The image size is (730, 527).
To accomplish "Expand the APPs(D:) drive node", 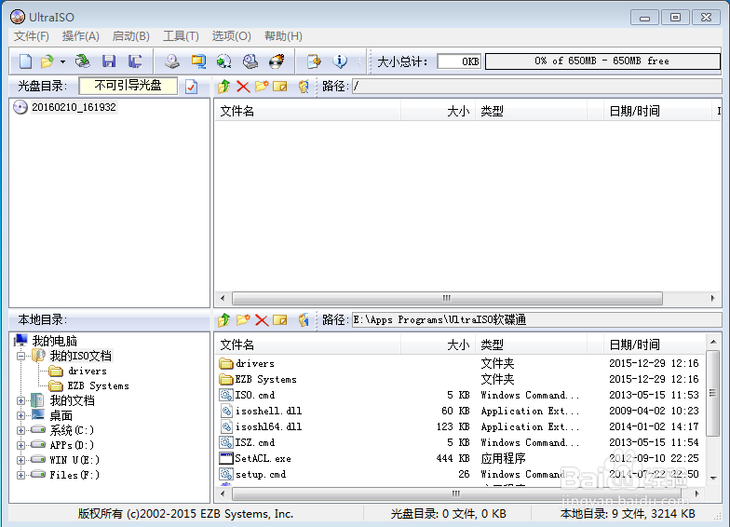I will click(x=20, y=445).
